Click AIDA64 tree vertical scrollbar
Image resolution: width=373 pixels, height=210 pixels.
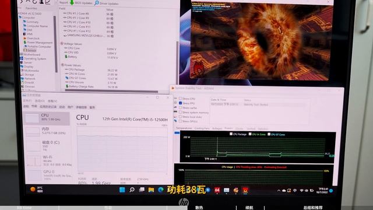pyautogui.click(x=55, y=44)
